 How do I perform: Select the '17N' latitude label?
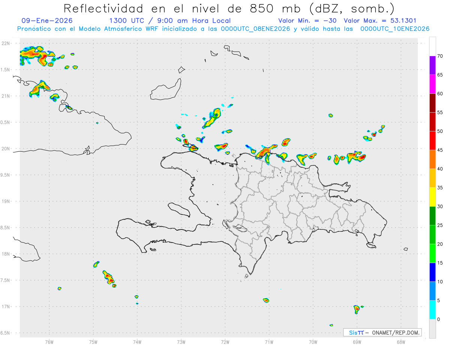coord(6,307)
